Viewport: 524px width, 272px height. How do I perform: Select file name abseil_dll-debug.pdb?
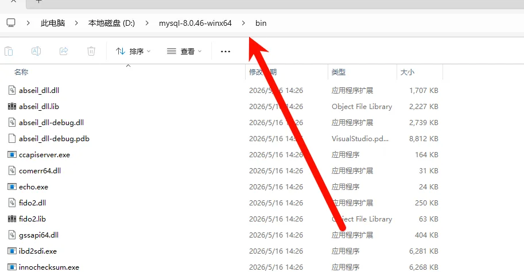[54, 138]
